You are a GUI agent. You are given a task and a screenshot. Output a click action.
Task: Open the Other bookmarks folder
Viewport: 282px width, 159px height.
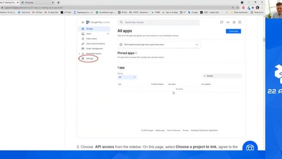pyautogui.click(x=239, y=12)
